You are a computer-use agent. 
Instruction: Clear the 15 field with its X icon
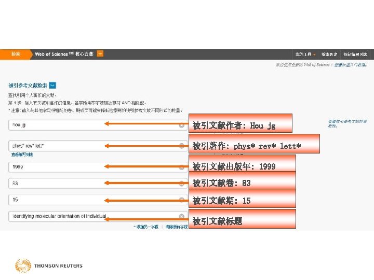click(181, 200)
